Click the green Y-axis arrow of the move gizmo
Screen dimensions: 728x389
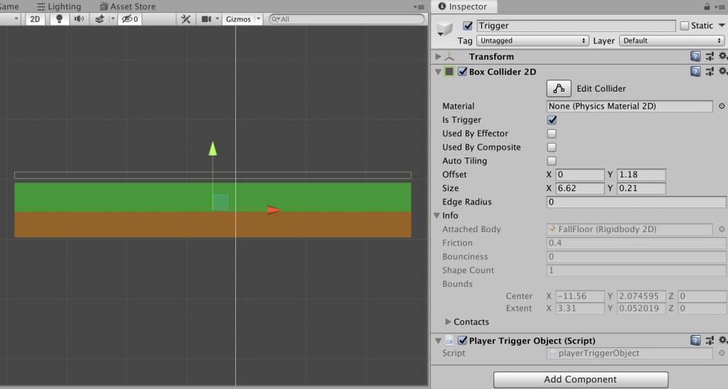(x=213, y=148)
